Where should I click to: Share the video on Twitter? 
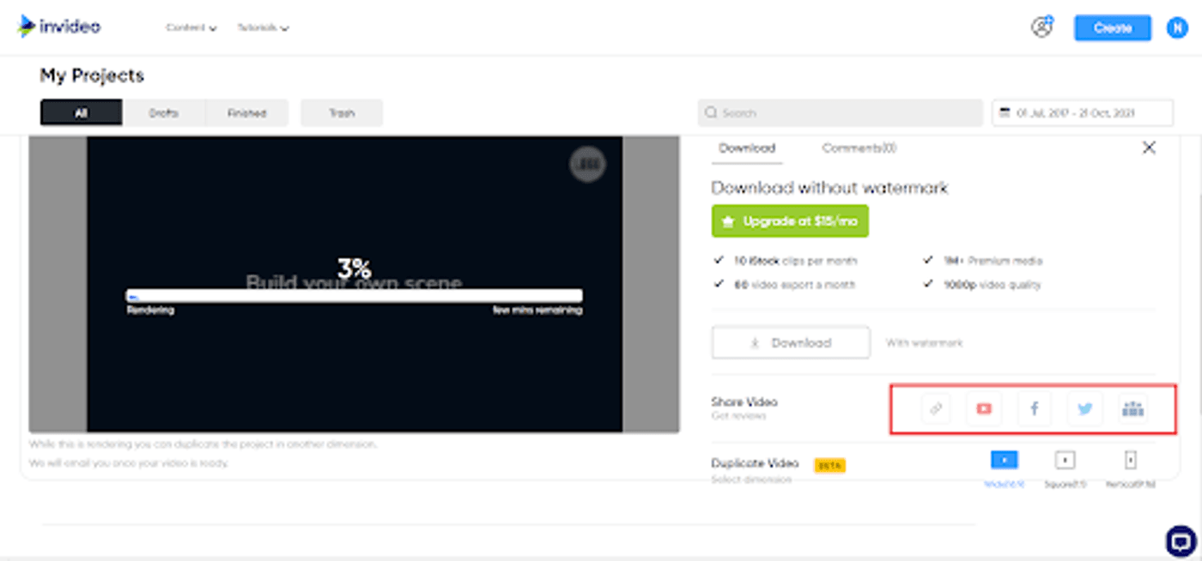coord(1084,409)
